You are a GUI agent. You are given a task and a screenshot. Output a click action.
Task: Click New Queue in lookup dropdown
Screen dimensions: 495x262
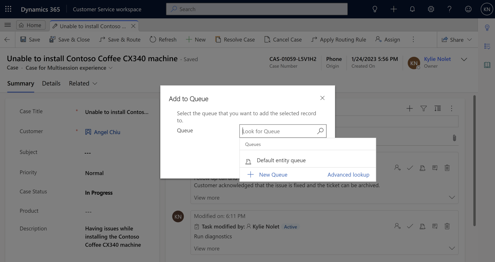(x=273, y=175)
